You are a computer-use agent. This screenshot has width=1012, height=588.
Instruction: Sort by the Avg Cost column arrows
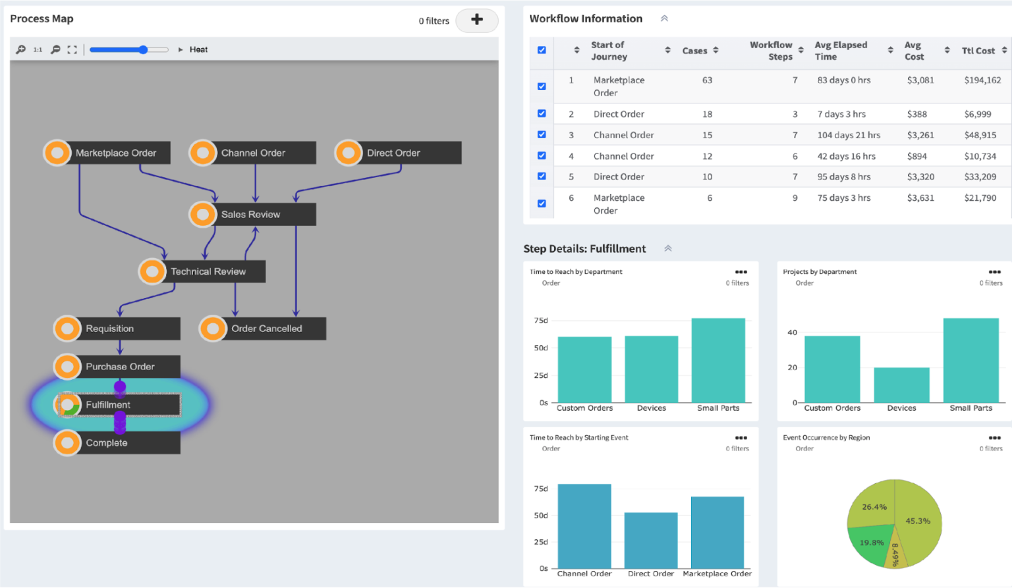point(947,50)
